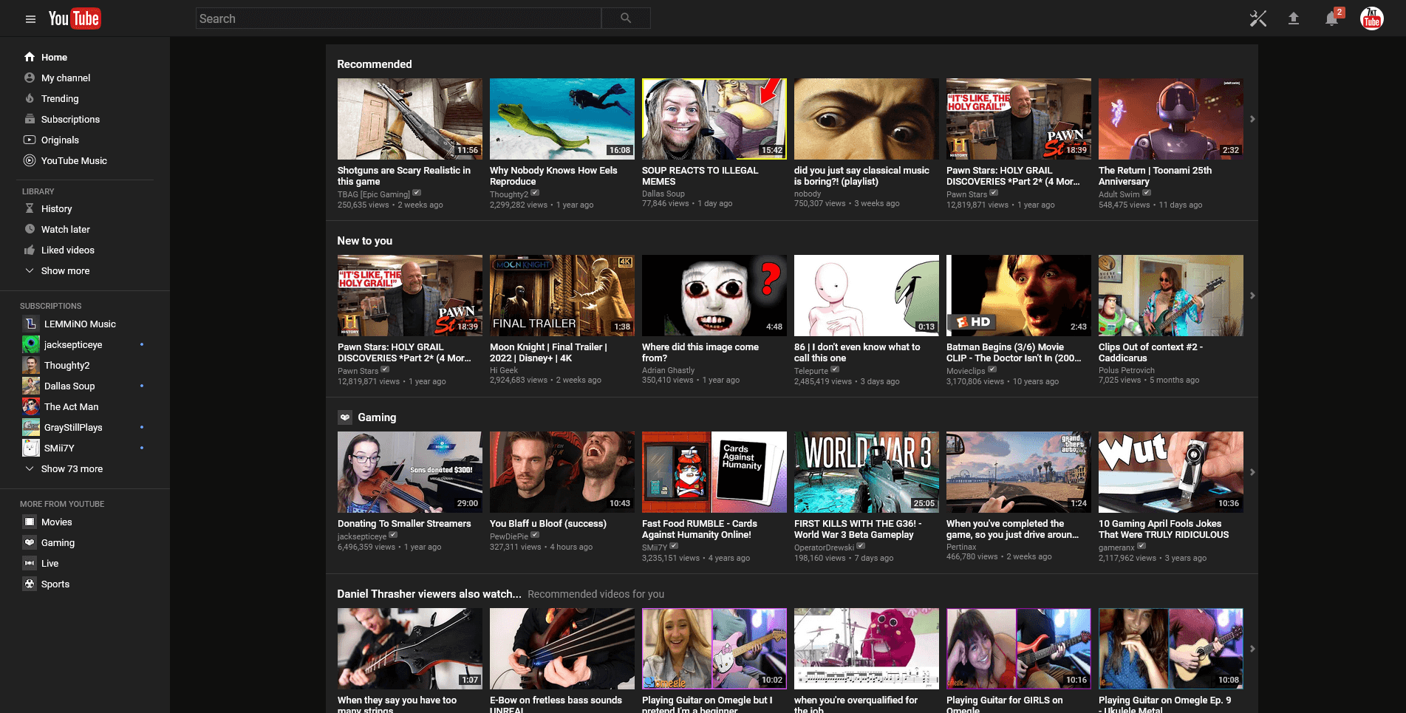The height and width of the screenshot is (713, 1406).
Task: Advance the Gaming row with arrow
Action: click(x=1252, y=472)
